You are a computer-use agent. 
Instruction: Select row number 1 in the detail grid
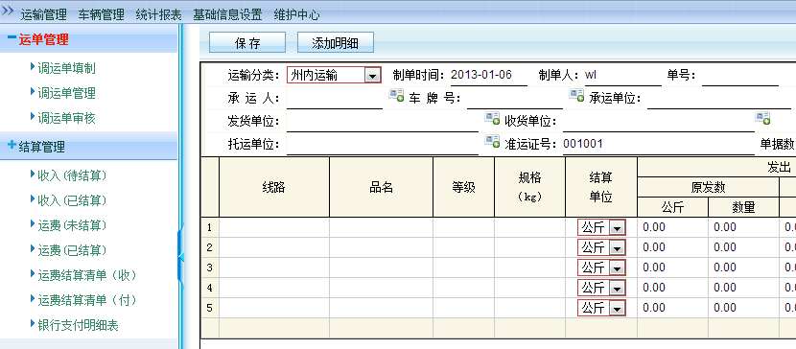210,228
